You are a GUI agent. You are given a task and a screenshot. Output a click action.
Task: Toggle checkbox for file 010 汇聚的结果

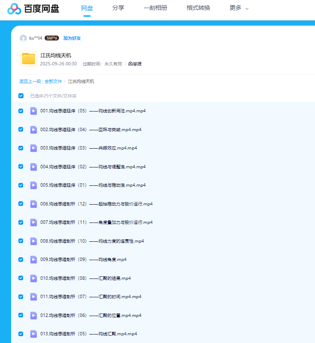pyautogui.click(x=21, y=278)
